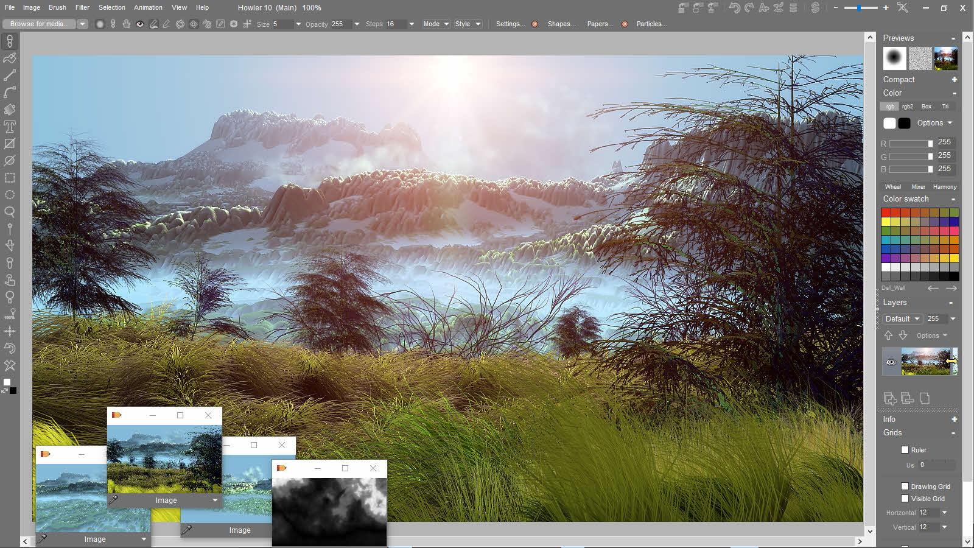This screenshot has height=548, width=974.
Task: Open the Filter menu
Action: tap(82, 7)
